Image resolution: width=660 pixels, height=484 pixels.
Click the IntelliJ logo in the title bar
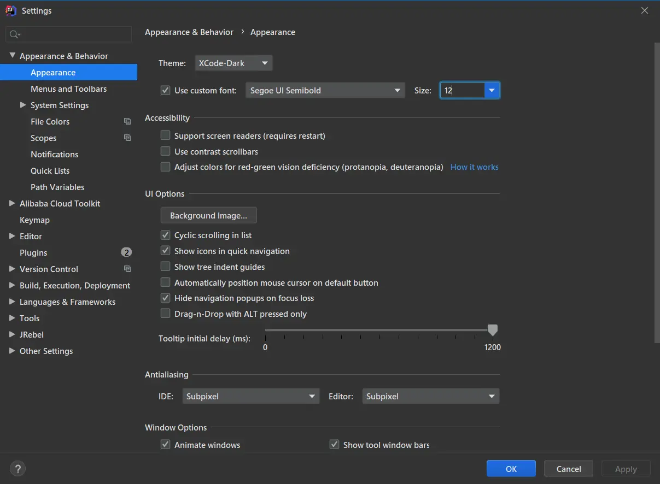pyautogui.click(x=11, y=10)
